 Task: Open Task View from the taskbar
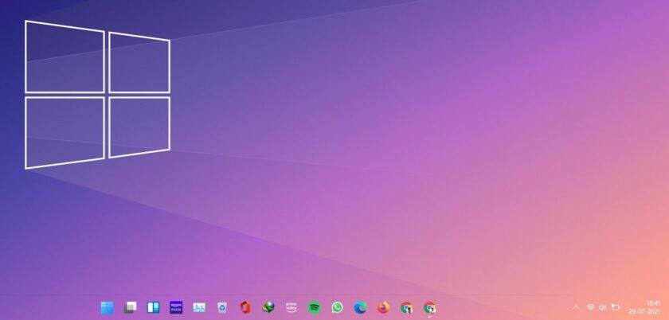pyautogui.click(x=130, y=307)
